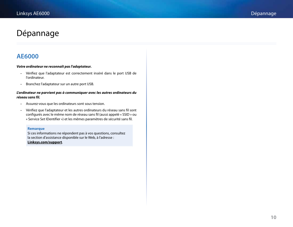
Task: Click the 'Dépannage' header label at top right
Action: click(x=264, y=14)
